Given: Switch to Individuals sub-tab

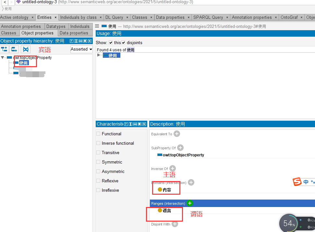Looking at the screenshot, I should [80, 27].
